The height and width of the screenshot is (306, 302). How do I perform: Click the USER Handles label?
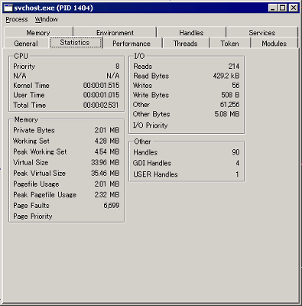(155, 174)
